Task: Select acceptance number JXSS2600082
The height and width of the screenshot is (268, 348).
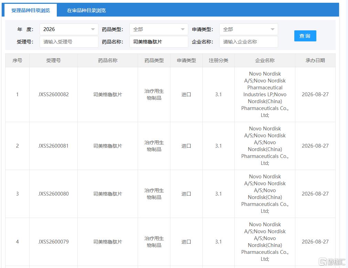Action: (x=53, y=95)
